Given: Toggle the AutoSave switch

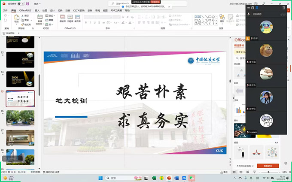Looking at the screenshot, I should point(19,3).
